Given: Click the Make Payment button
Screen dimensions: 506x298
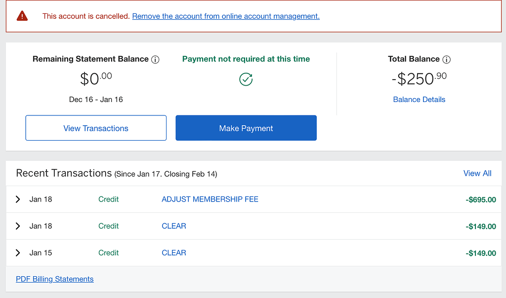Looking at the screenshot, I should [x=246, y=128].
